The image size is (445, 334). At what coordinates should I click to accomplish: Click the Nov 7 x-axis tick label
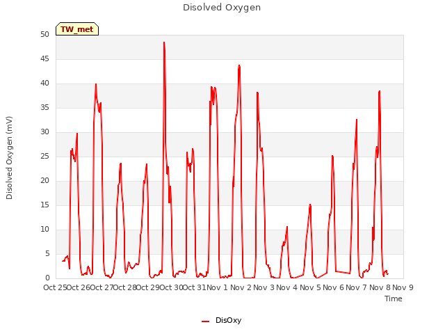click(357, 287)
